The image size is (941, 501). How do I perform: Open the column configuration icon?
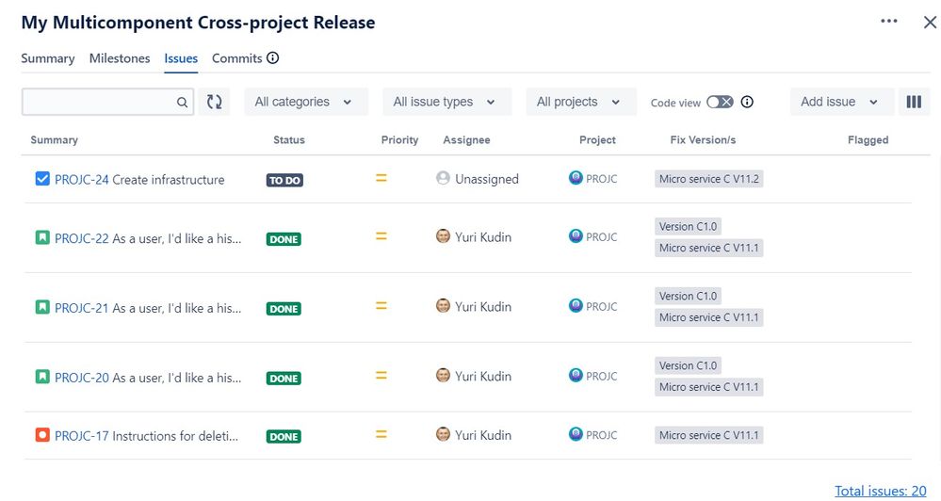click(914, 102)
